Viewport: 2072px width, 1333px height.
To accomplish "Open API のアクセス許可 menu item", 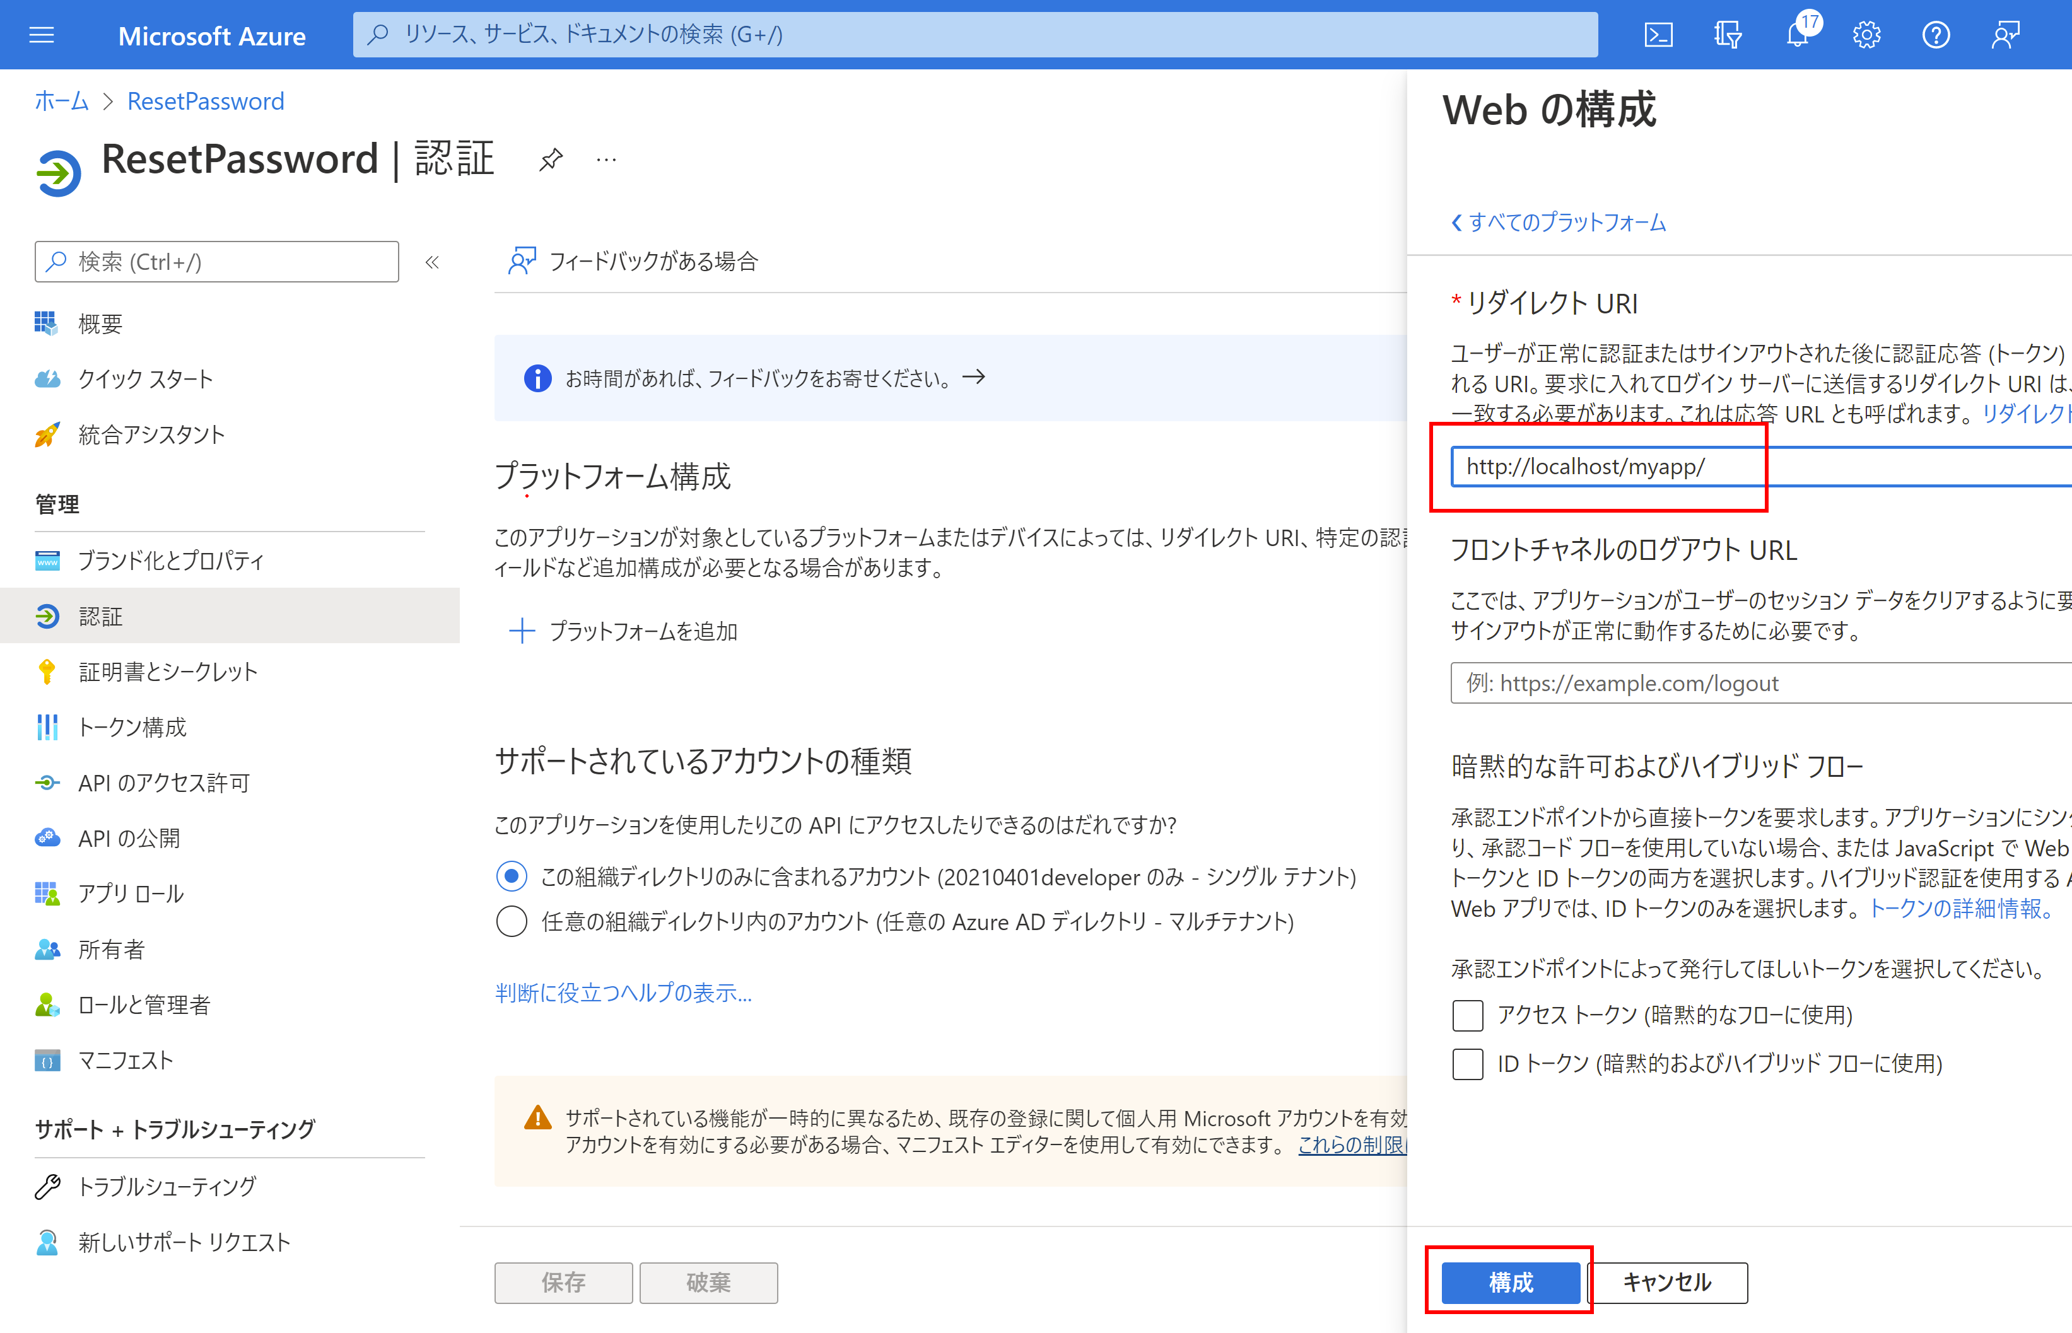I will point(163,783).
